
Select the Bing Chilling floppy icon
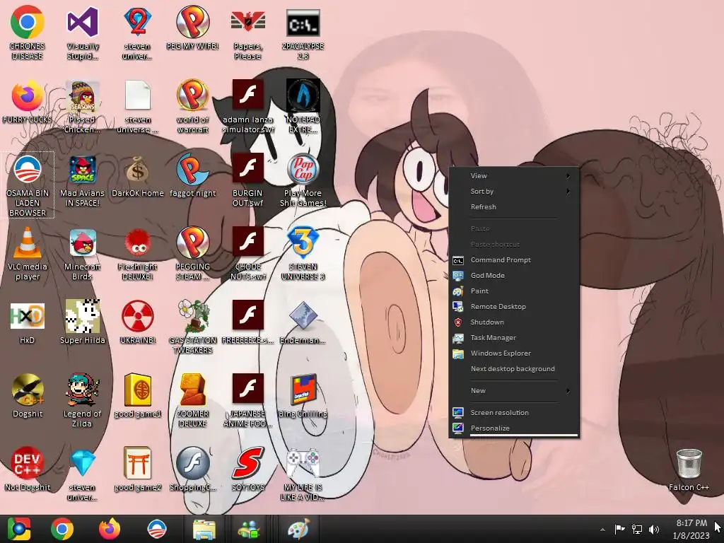pyautogui.click(x=303, y=390)
